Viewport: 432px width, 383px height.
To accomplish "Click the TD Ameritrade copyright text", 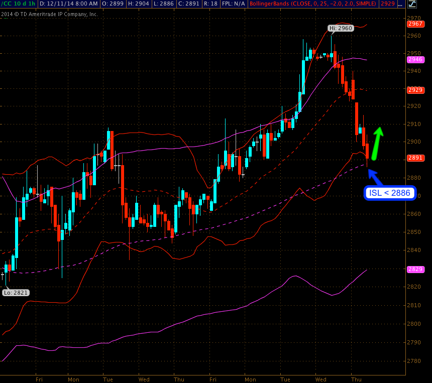I will coord(49,14).
